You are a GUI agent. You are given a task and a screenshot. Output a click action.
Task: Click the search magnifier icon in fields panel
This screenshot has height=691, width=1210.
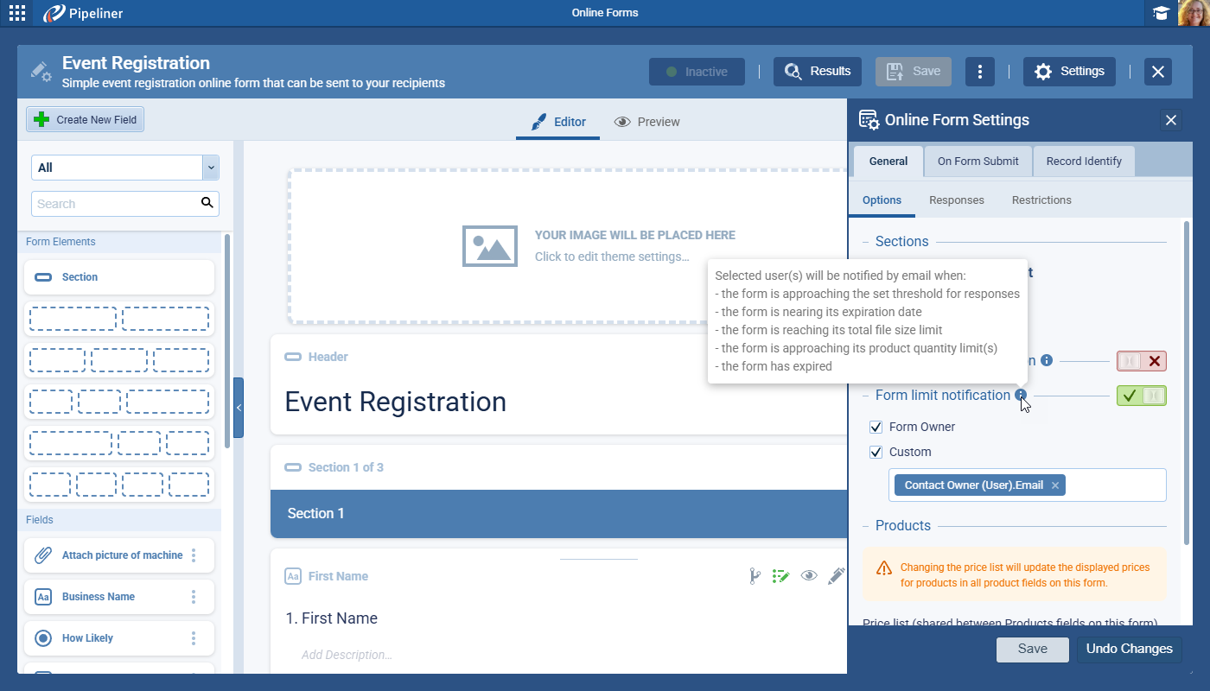[207, 203]
